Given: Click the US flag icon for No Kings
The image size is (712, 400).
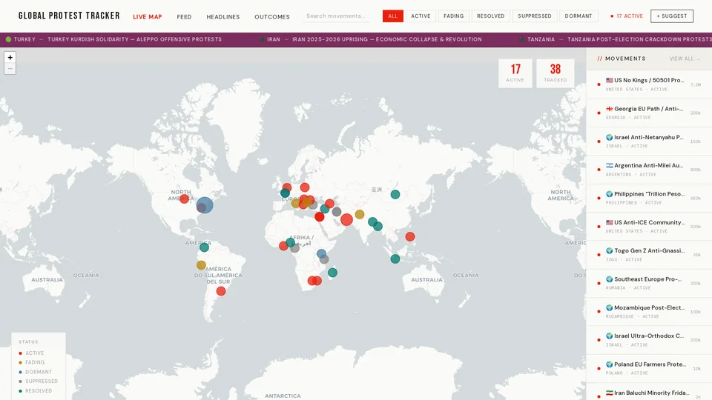Looking at the screenshot, I should (610, 80).
